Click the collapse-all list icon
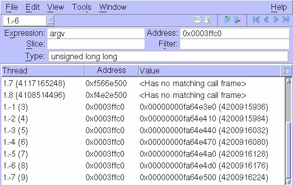The width and height of the screenshot is (293, 186). 197,20
